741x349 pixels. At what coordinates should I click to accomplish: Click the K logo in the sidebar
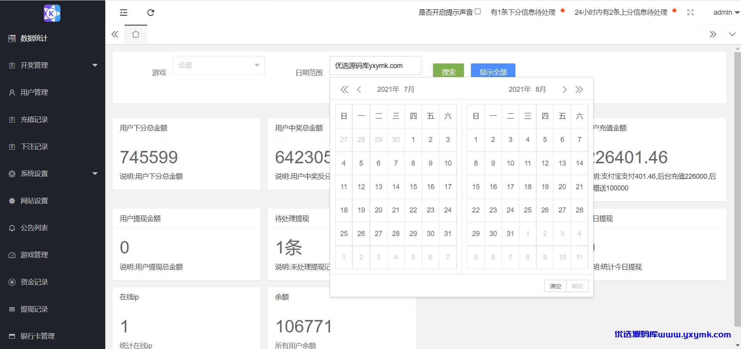(x=52, y=13)
